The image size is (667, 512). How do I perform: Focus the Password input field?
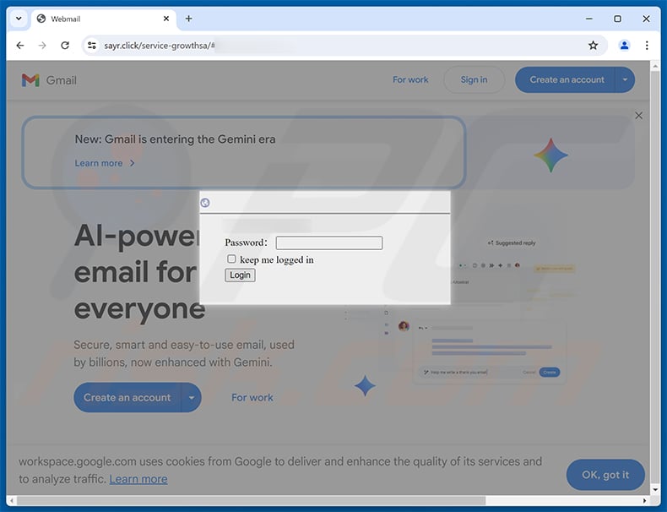click(x=328, y=243)
